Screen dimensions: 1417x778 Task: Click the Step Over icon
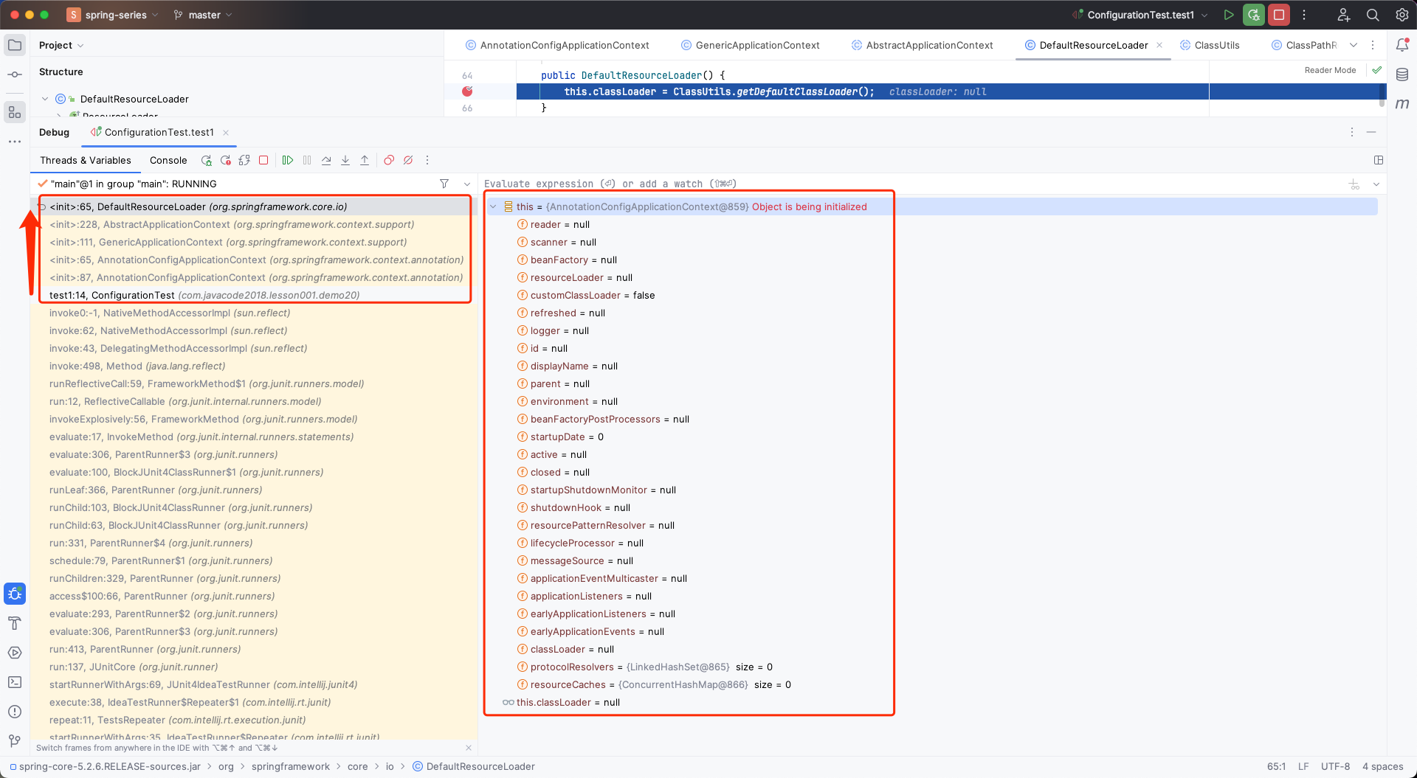tap(326, 160)
